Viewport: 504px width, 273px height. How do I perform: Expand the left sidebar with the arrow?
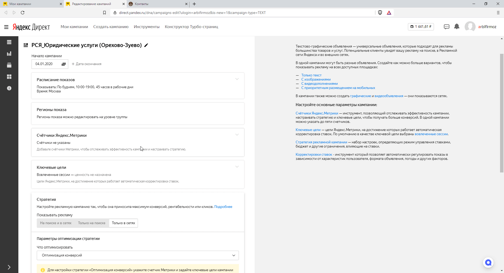[9, 267]
